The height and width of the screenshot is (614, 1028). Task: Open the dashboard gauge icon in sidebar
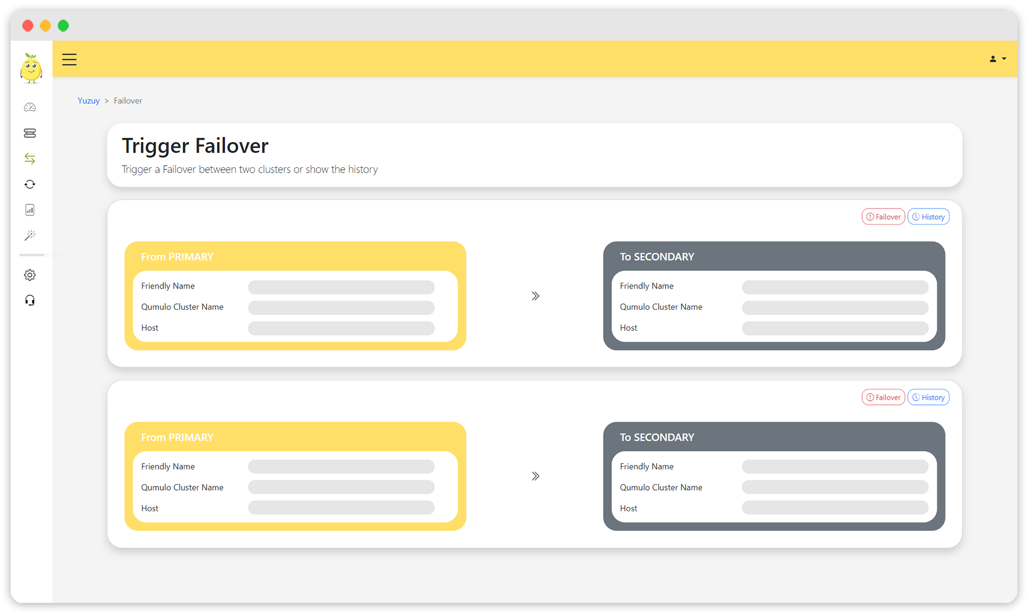click(30, 107)
